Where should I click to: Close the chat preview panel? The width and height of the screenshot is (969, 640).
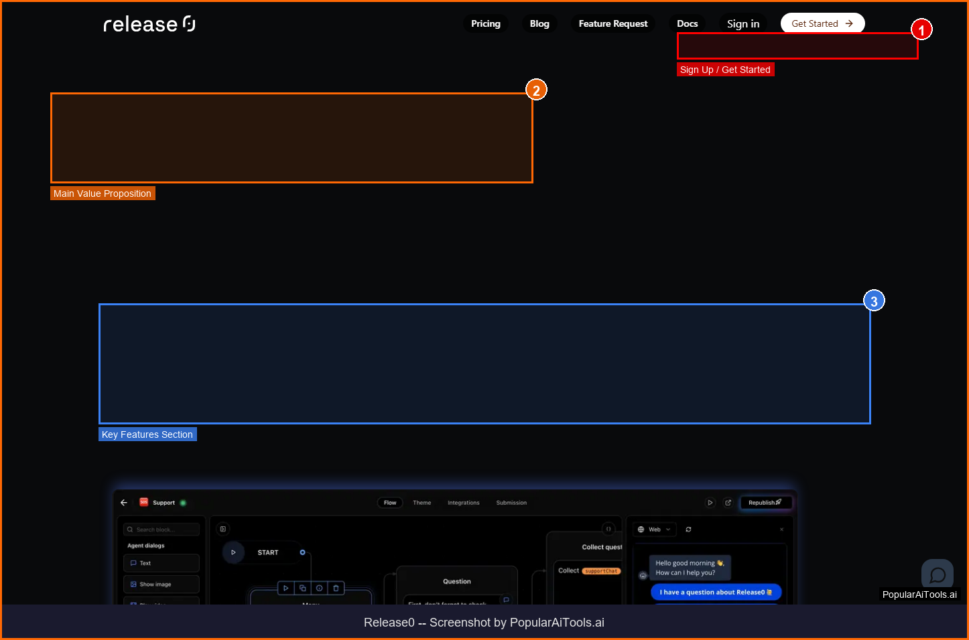(781, 530)
